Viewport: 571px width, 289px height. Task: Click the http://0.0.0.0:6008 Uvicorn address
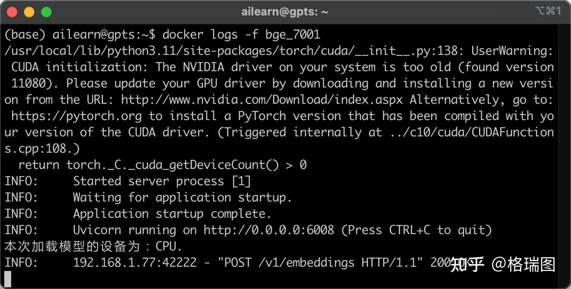269,230
